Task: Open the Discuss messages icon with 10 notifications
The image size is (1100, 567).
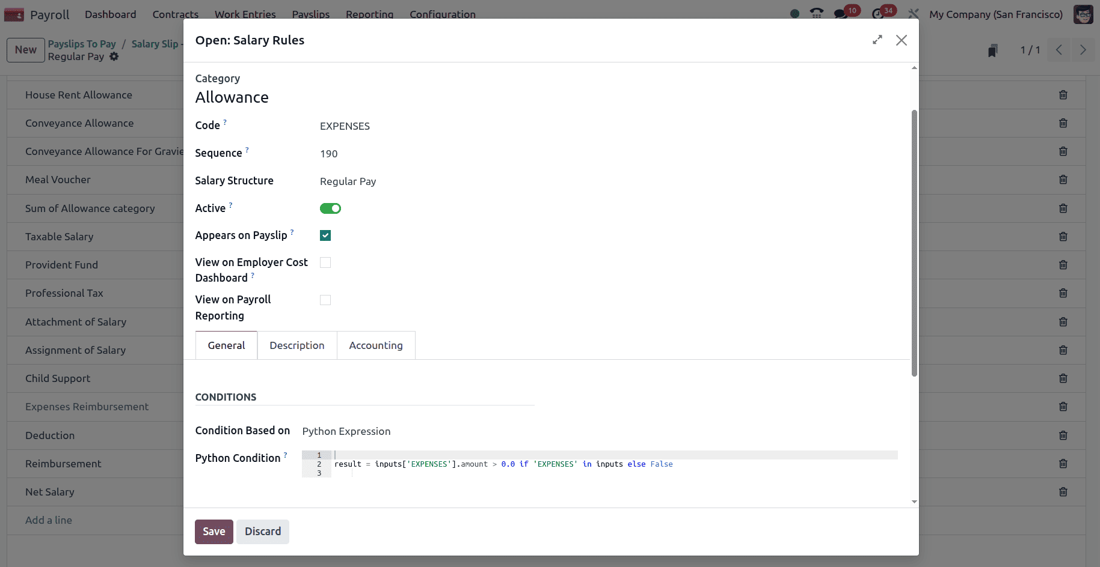Action: (x=840, y=12)
